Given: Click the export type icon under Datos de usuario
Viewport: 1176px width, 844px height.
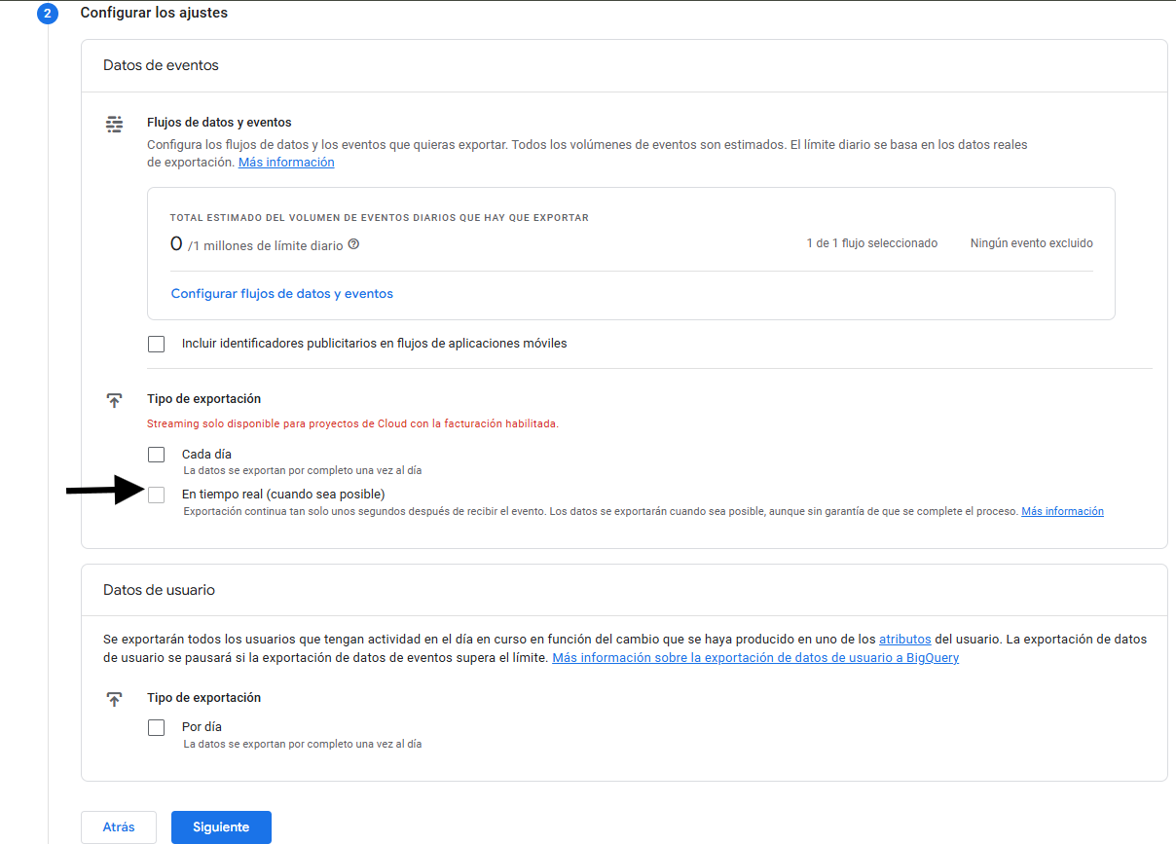Looking at the screenshot, I should click(x=114, y=699).
